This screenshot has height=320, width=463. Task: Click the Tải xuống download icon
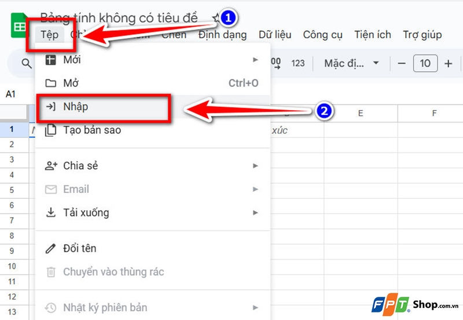(x=51, y=212)
